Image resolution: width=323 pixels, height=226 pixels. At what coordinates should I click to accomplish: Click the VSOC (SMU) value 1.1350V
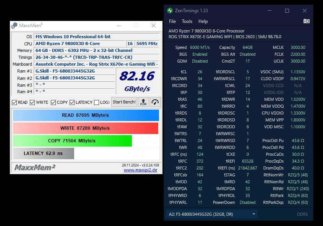pyautogui.click(x=298, y=72)
